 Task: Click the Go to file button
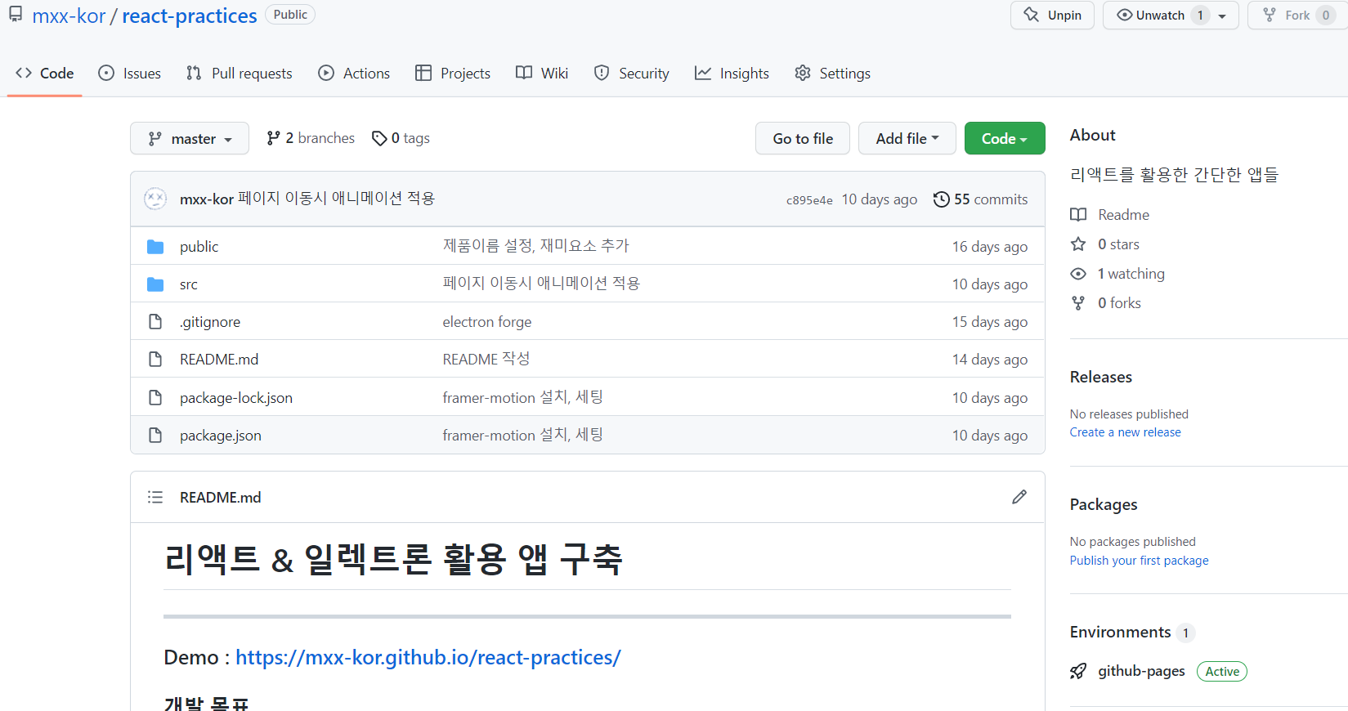[x=803, y=139]
